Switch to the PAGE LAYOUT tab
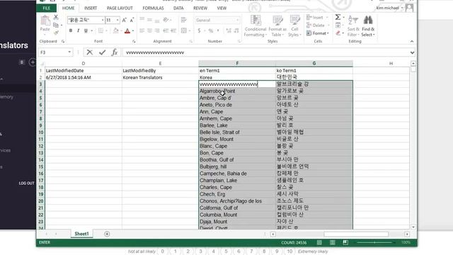 click(120, 8)
